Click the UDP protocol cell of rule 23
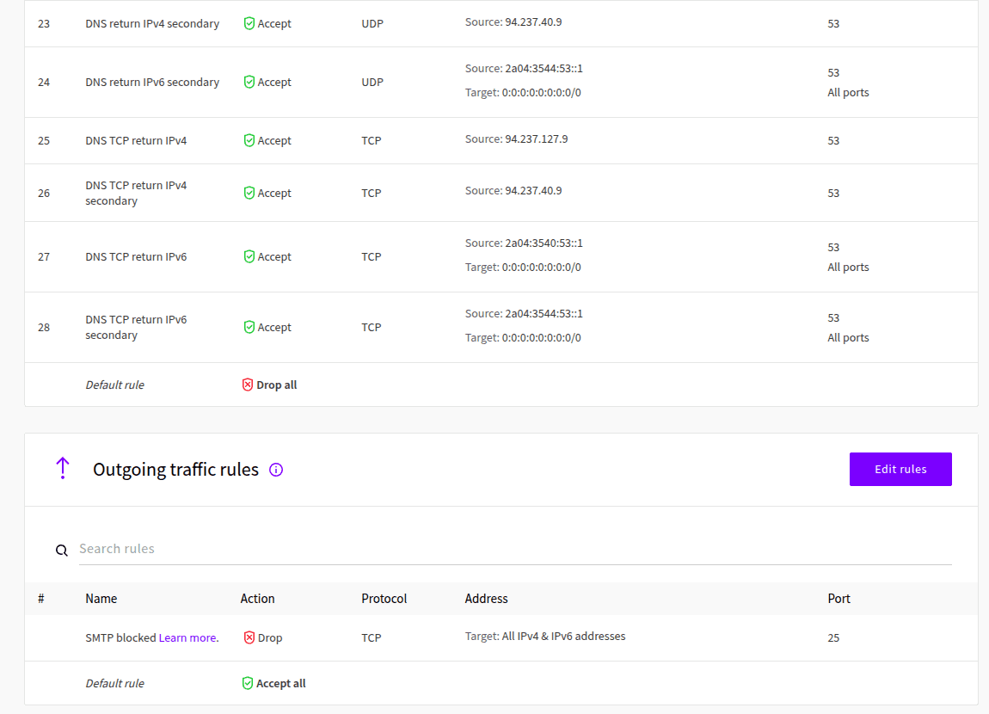 point(372,23)
